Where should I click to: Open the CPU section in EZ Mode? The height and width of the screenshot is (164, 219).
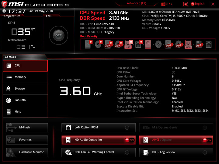coord(25,66)
